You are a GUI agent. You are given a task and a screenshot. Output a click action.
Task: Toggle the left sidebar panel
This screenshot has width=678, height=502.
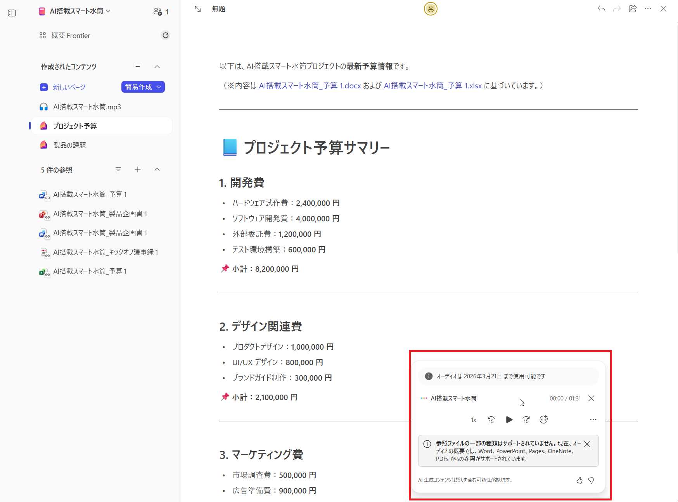tap(12, 13)
